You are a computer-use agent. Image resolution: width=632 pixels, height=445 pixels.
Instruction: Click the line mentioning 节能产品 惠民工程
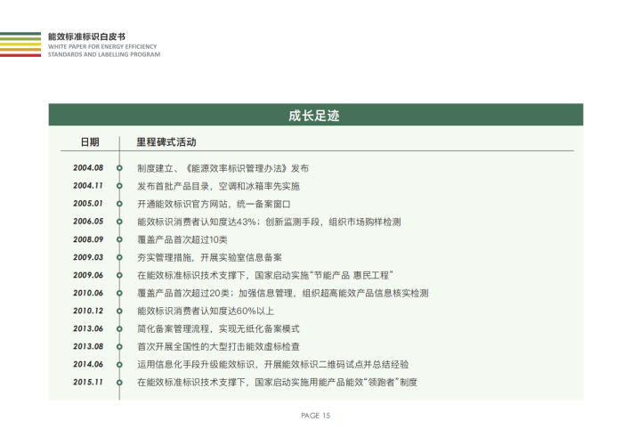coord(265,275)
